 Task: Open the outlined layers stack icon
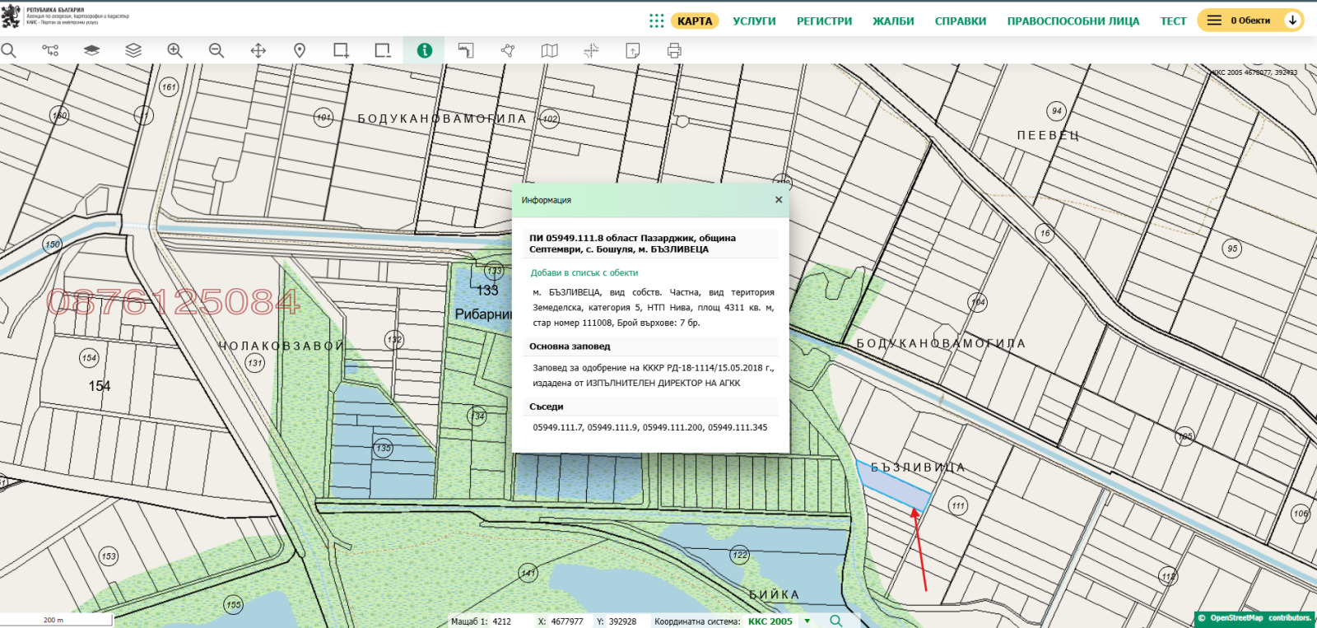(133, 50)
